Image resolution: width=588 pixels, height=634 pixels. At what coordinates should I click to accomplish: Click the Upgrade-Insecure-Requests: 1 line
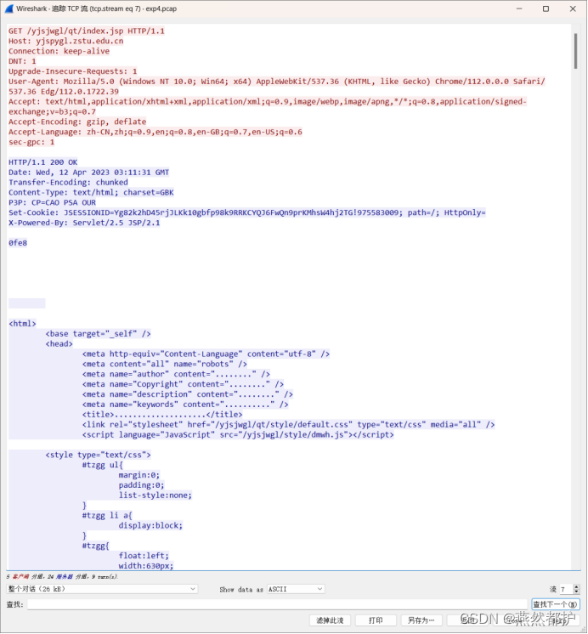coord(73,71)
